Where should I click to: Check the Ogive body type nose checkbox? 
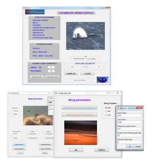pyautogui.click(x=13, y=138)
